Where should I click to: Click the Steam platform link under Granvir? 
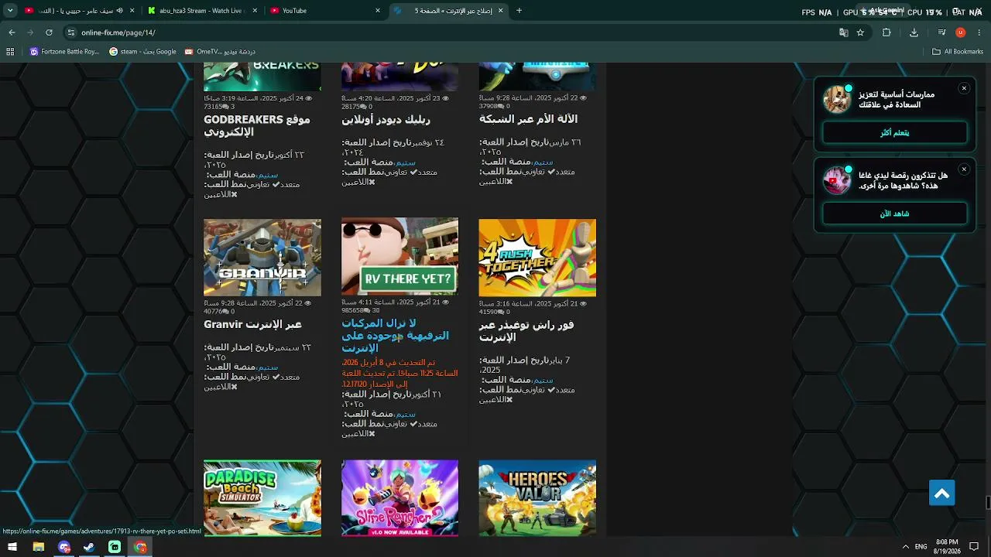coord(267,367)
